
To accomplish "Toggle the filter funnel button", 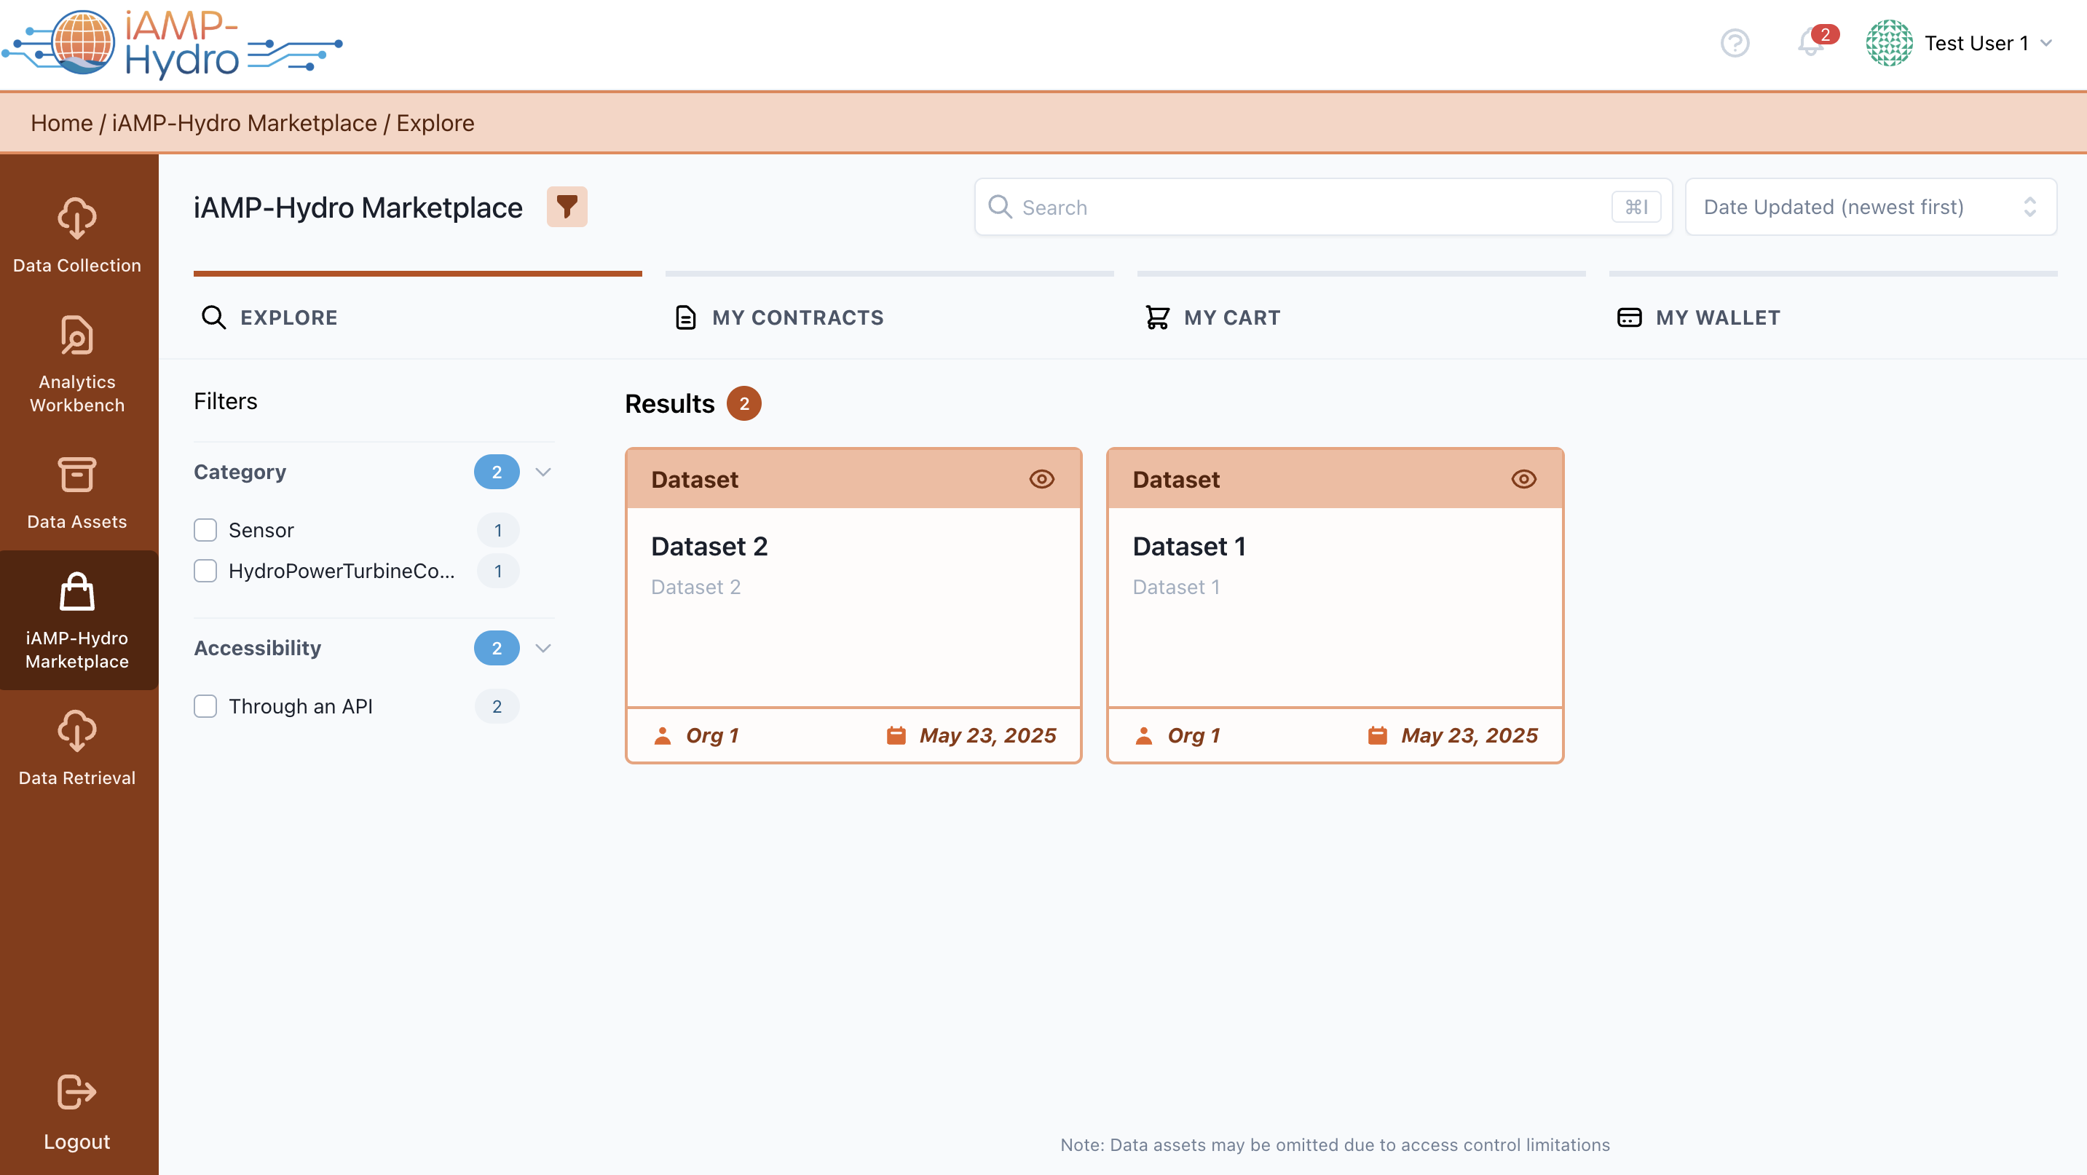I will [x=567, y=207].
